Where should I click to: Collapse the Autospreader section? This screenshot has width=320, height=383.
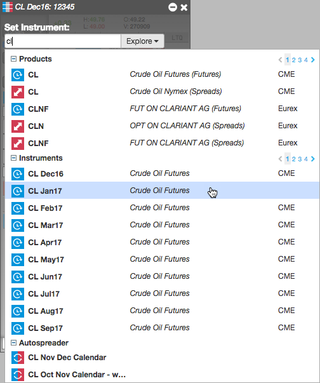14,343
